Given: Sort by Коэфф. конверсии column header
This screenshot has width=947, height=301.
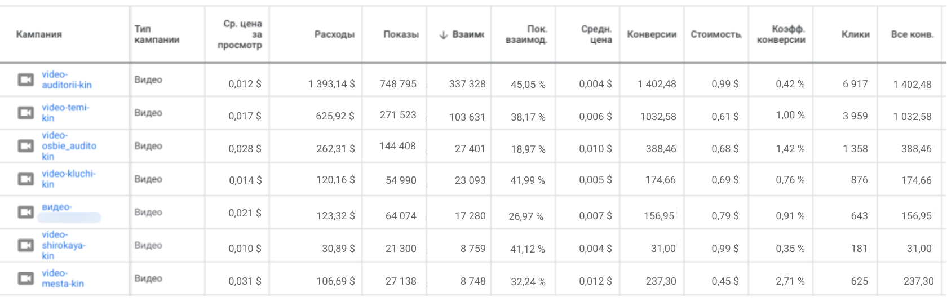Looking at the screenshot, I should [x=781, y=34].
